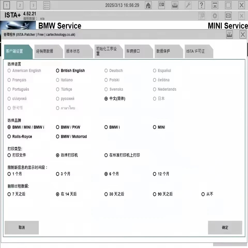This screenshot has width=248, height=248.
Task: Open the envelope message icon
Action: pyautogui.click(x=228, y=16)
